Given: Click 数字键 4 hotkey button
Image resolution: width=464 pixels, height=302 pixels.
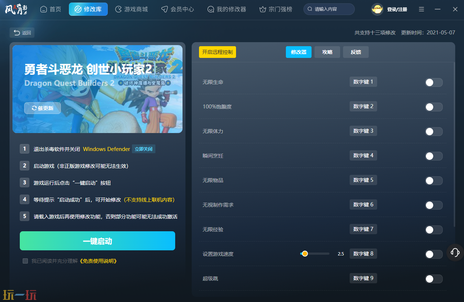Looking at the screenshot, I should pos(363,155).
